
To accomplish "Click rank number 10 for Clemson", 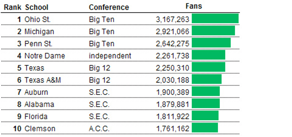I will pos(17,129).
